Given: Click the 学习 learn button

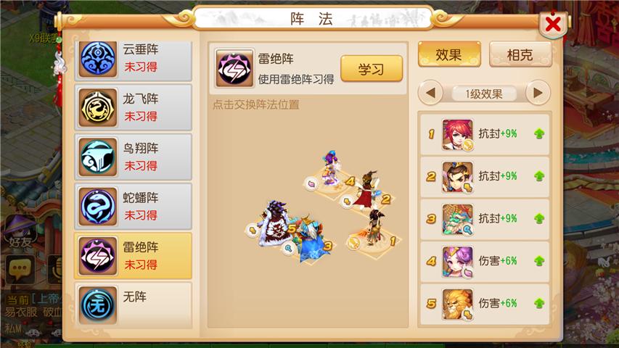Looking at the screenshot, I should [x=372, y=69].
